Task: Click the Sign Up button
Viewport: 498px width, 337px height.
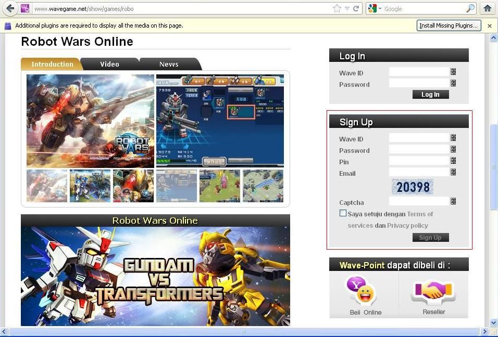Action: 431,238
